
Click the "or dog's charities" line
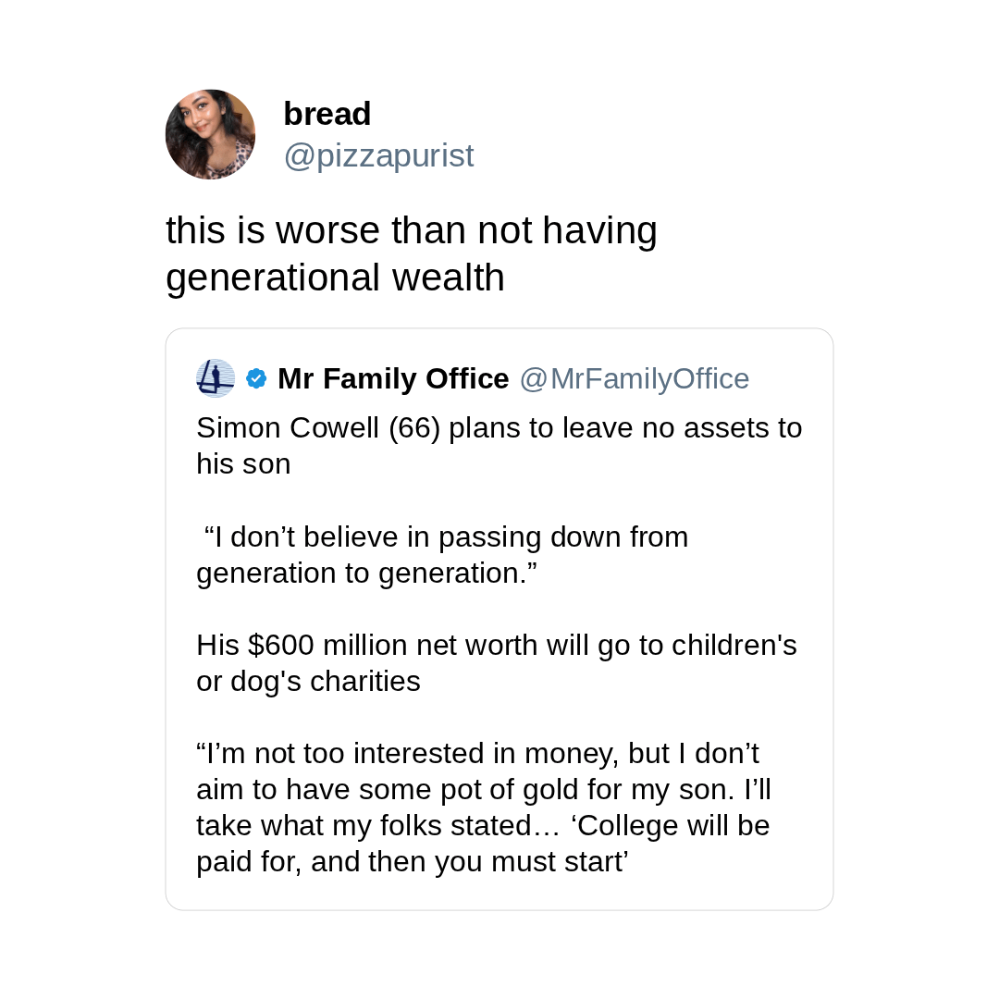click(x=308, y=681)
